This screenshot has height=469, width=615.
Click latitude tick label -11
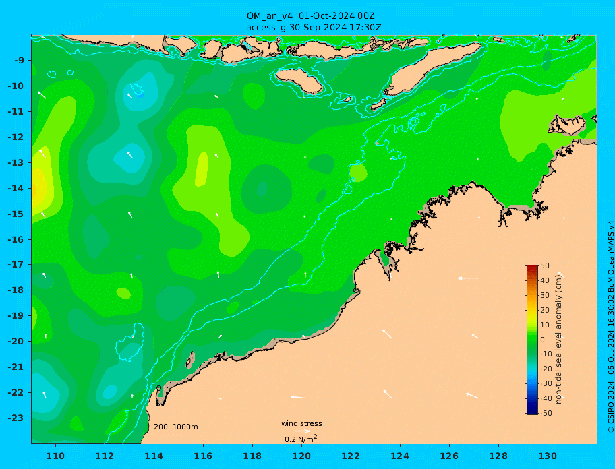[16, 112]
